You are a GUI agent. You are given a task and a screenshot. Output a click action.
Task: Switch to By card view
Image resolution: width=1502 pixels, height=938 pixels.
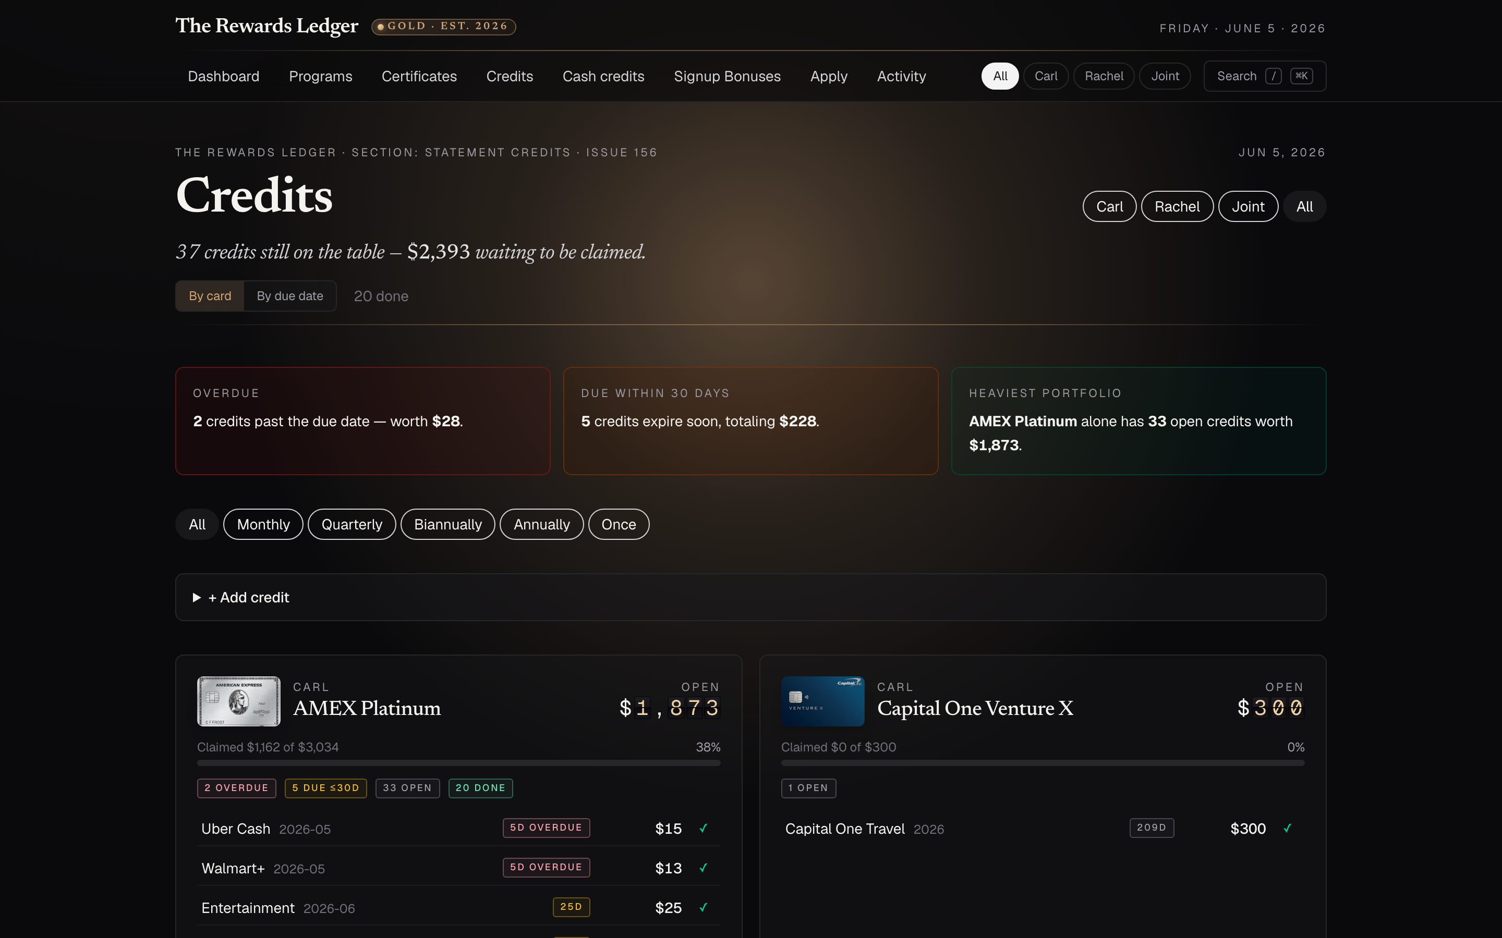tap(210, 296)
